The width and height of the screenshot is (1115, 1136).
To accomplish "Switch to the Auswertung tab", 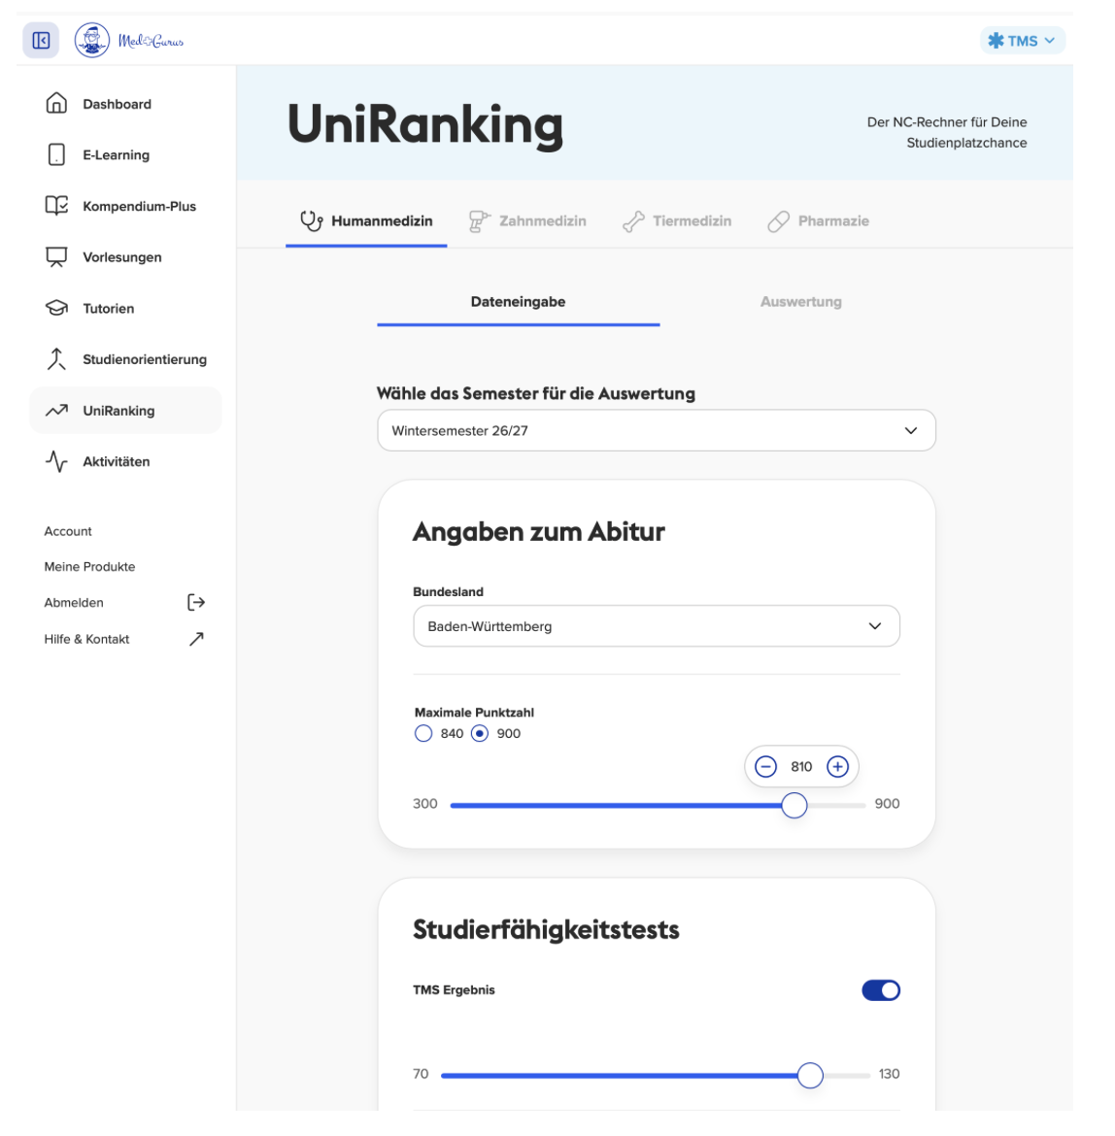I will 800,302.
